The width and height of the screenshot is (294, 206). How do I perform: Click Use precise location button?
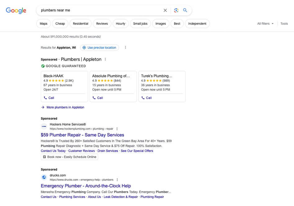click(x=99, y=47)
